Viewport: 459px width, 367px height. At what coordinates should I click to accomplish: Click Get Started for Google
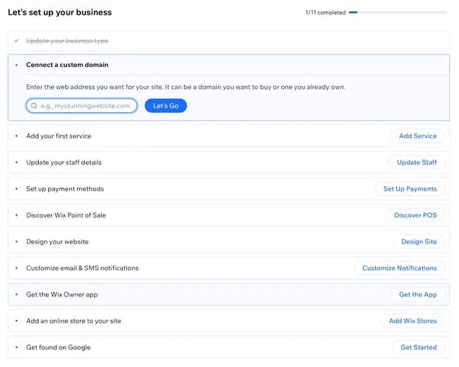tap(418, 347)
